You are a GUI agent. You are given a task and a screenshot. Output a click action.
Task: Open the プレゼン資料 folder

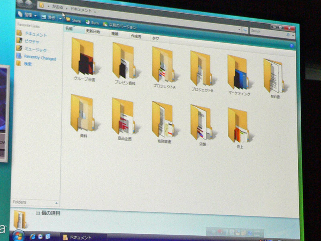coord(125,63)
